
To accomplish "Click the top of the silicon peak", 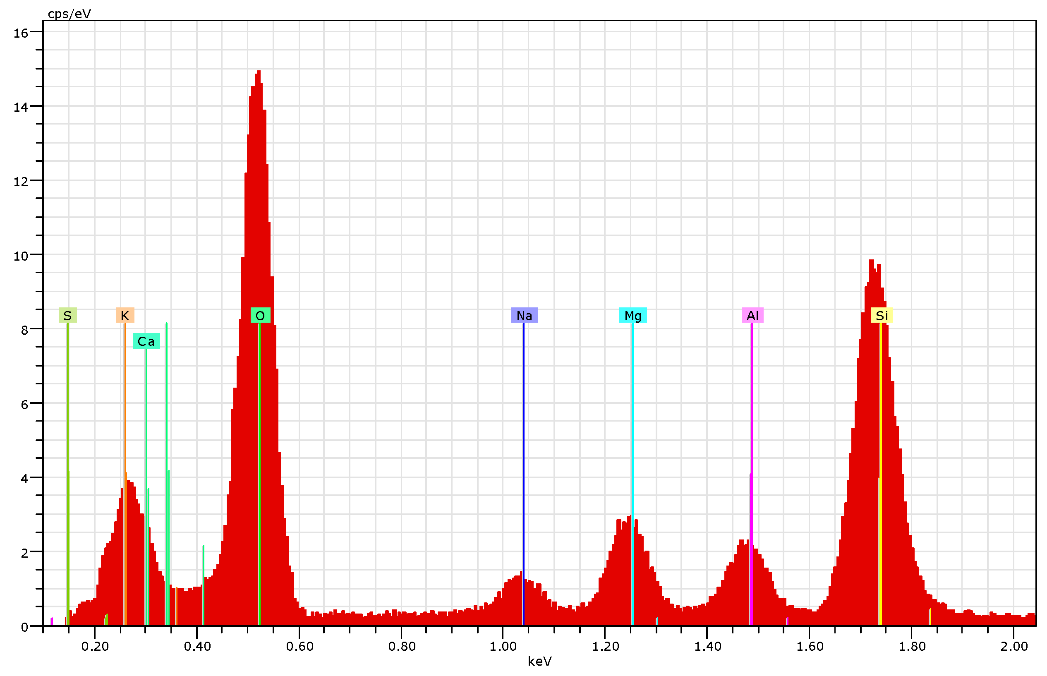I will pyautogui.click(x=872, y=261).
